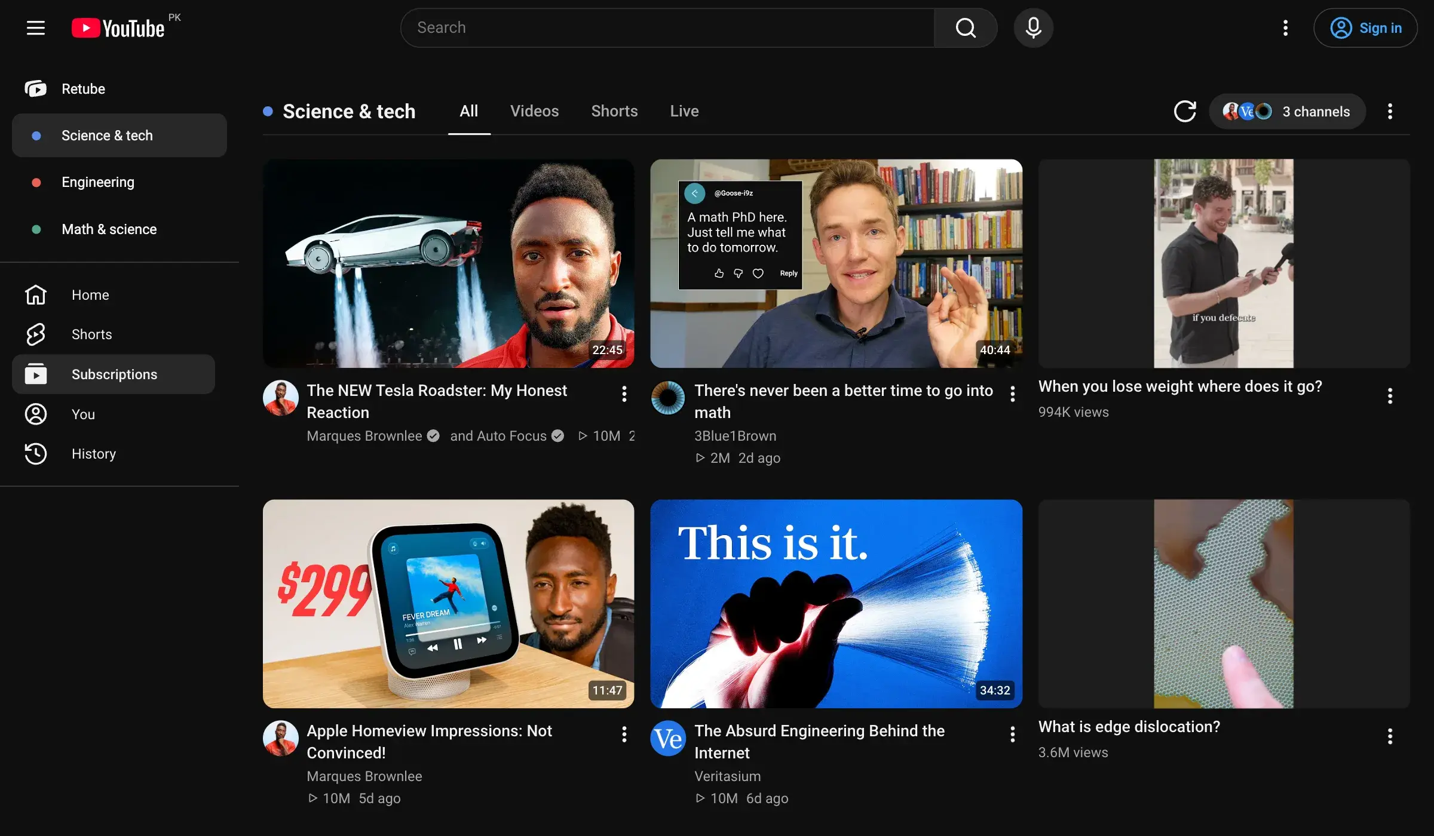Select Math & science sidebar group
The image size is (1434, 836).
(x=119, y=229)
